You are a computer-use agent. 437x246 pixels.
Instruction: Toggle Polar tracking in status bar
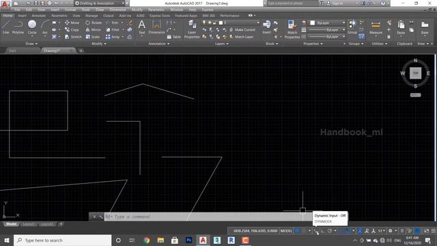(330, 231)
